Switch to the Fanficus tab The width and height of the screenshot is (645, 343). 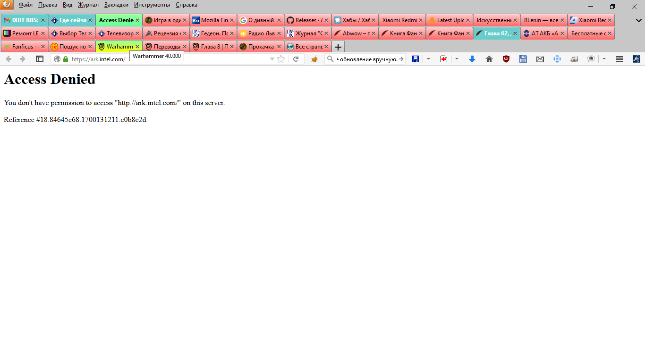point(25,47)
